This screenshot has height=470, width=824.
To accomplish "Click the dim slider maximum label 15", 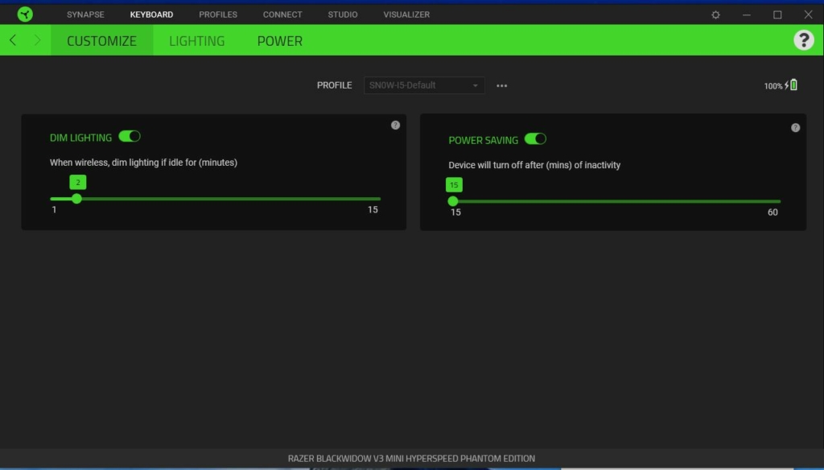I will click(x=373, y=210).
